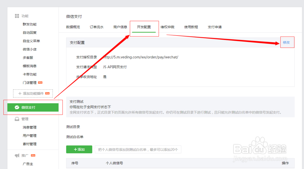Open 素材管理 in the sidebar

(29, 144)
